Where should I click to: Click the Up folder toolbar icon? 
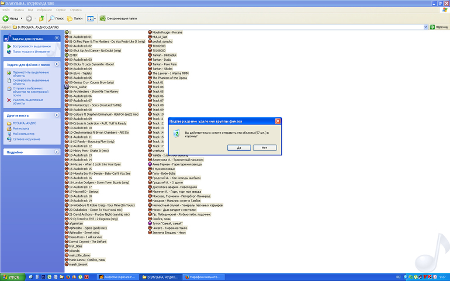pos(41,18)
